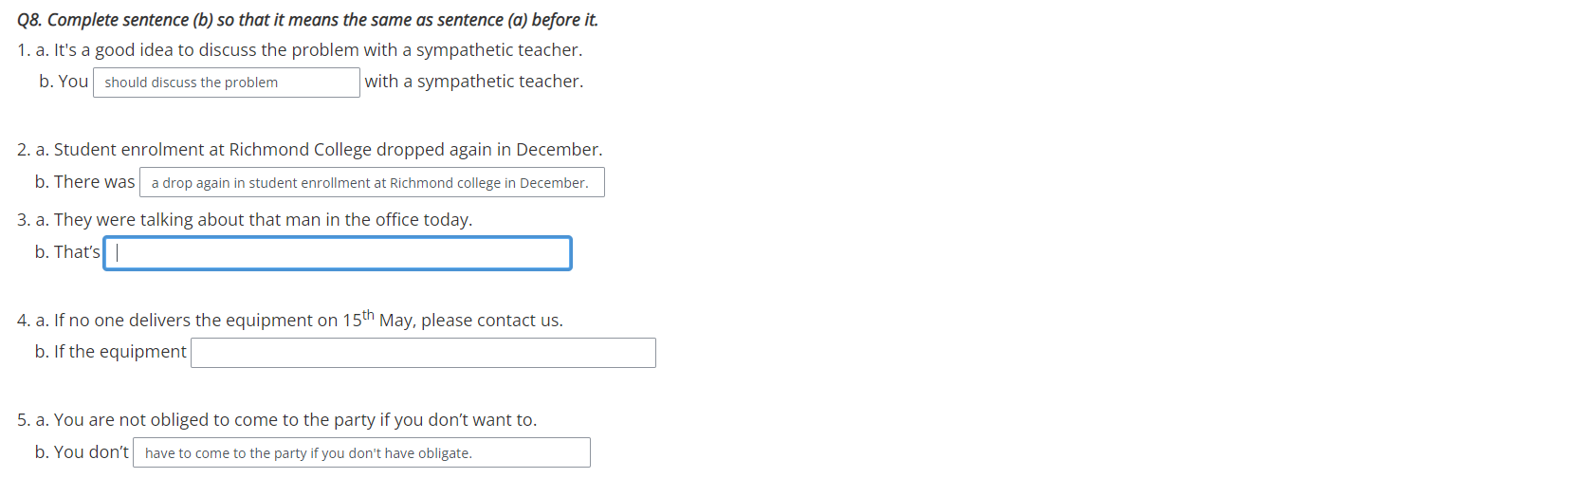
Task: Click the 'b. You' label in question 1
Action: click(x=64, y=82)
